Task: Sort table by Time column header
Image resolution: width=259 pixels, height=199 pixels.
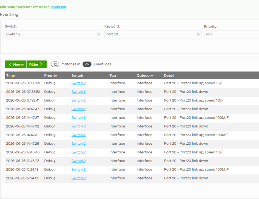Action: (10, 75)
